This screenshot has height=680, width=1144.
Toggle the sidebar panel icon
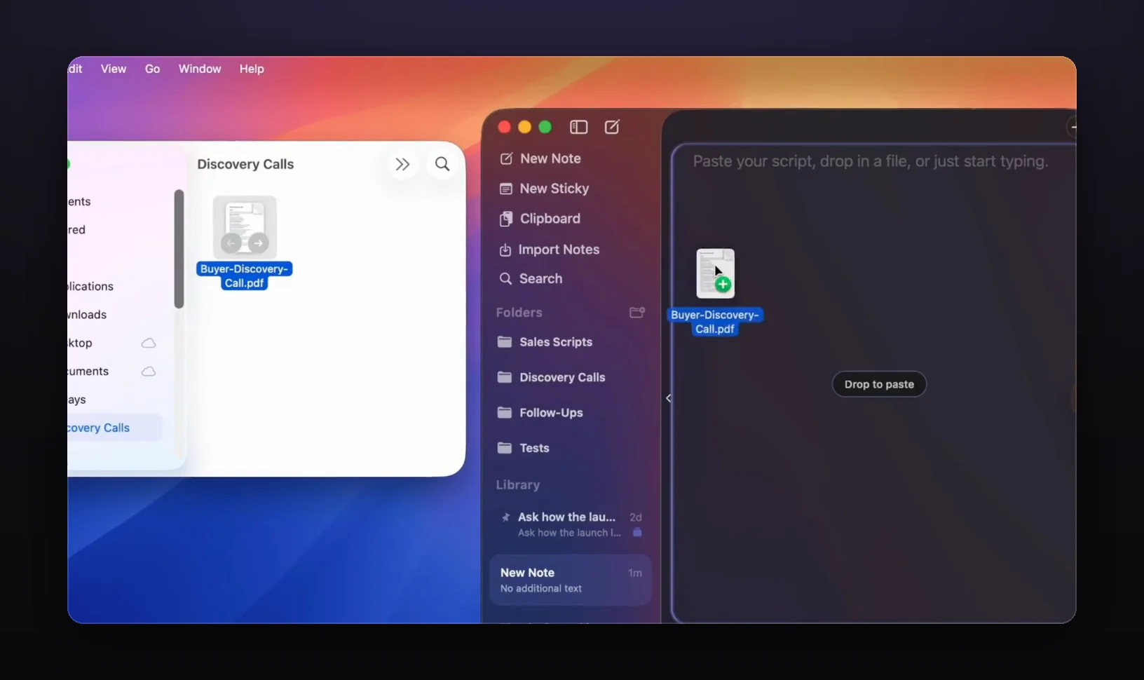(x=578, y=127)
